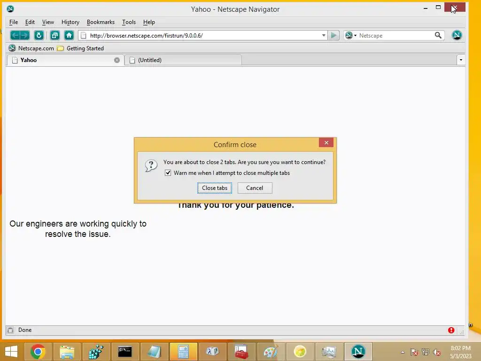Open the Tools menu
Screen dimensions: 481x361
tap(129, 22)
